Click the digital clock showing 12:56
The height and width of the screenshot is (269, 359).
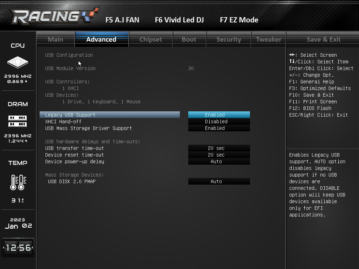click(18, 248)
